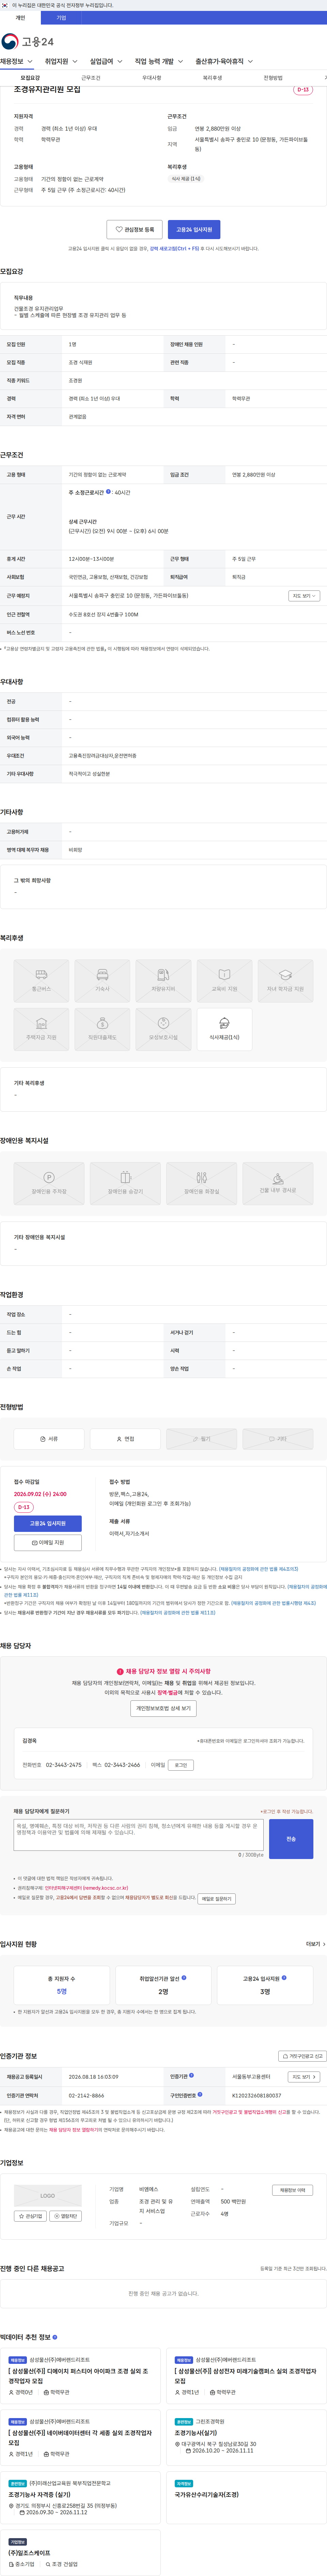The width and height of the screenshot is (327, 2576).
Task: Click the 서류 screening method box
Action: pos(49,1439)
